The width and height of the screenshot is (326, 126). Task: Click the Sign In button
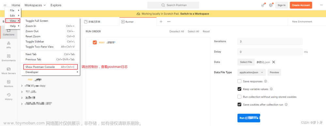(282, 5)
